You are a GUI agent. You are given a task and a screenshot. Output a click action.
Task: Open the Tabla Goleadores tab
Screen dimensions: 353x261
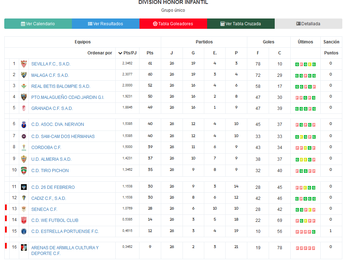click(173, 23)
